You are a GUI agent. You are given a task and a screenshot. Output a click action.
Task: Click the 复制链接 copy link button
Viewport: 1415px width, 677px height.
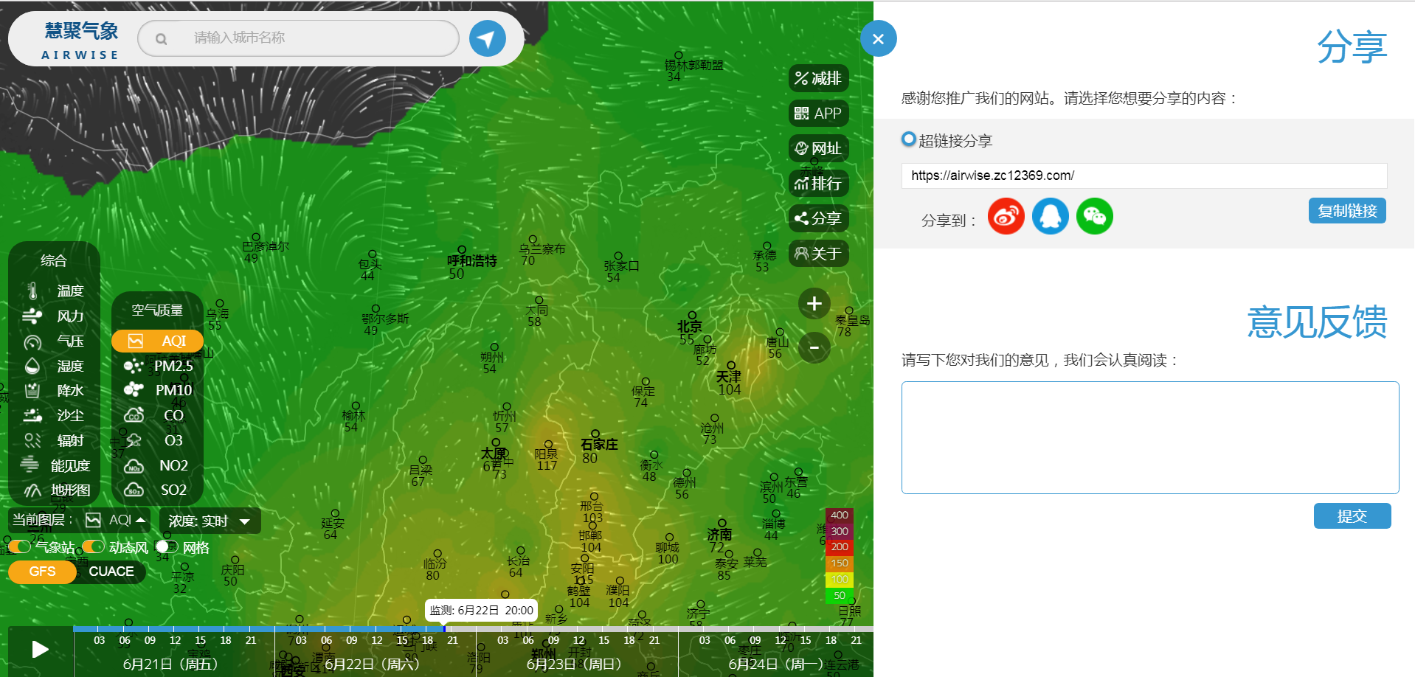(x=1347, y=211)
